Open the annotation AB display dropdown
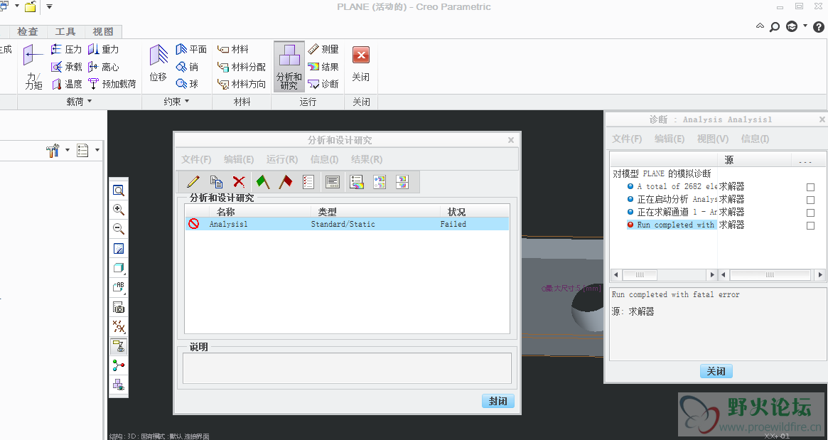The height and width of the screenshot is (440, 828). click(119, 287)
